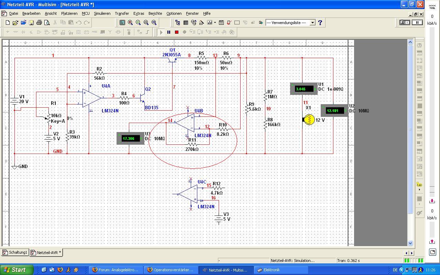Open the database manager icon
The image size is (440, 275).
[x=194, y=23]
